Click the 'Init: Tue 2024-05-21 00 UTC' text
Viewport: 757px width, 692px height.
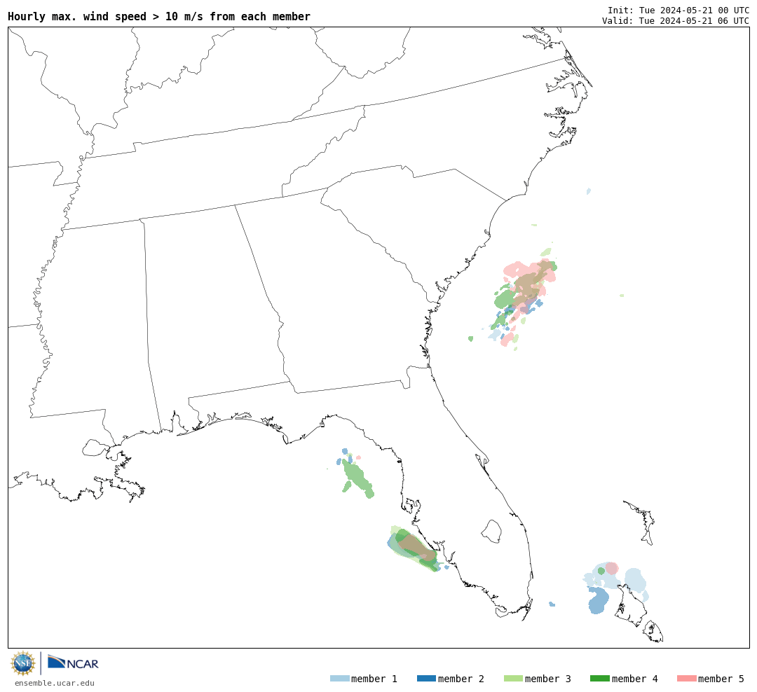(678, 10)
